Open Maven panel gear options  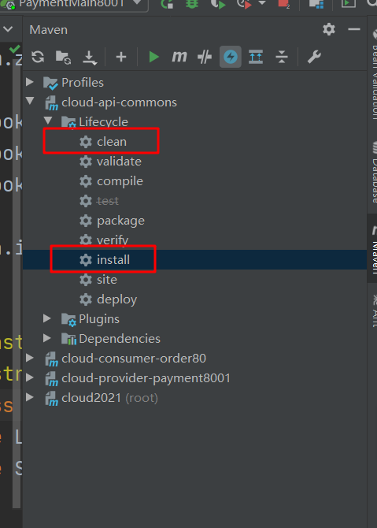click(329, 30)
